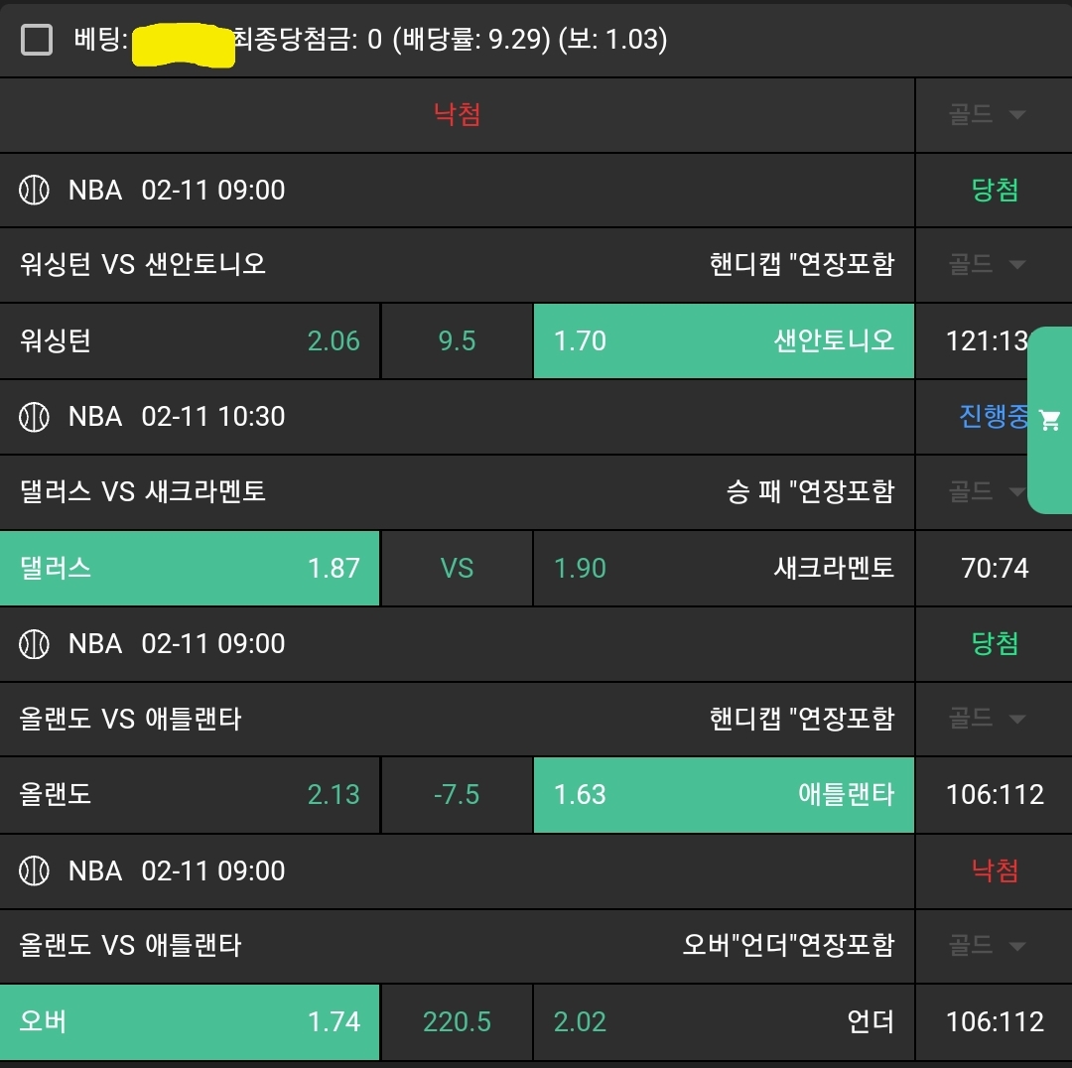
Task: Click the 진행중 status label
Action: (993, 417)
